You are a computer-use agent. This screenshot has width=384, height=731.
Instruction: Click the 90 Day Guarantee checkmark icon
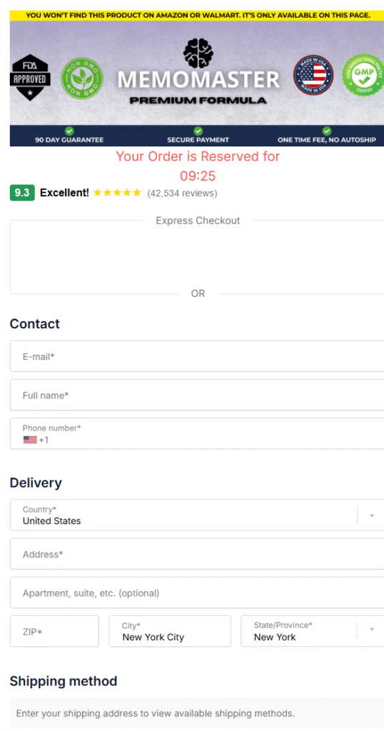[69, 131]
